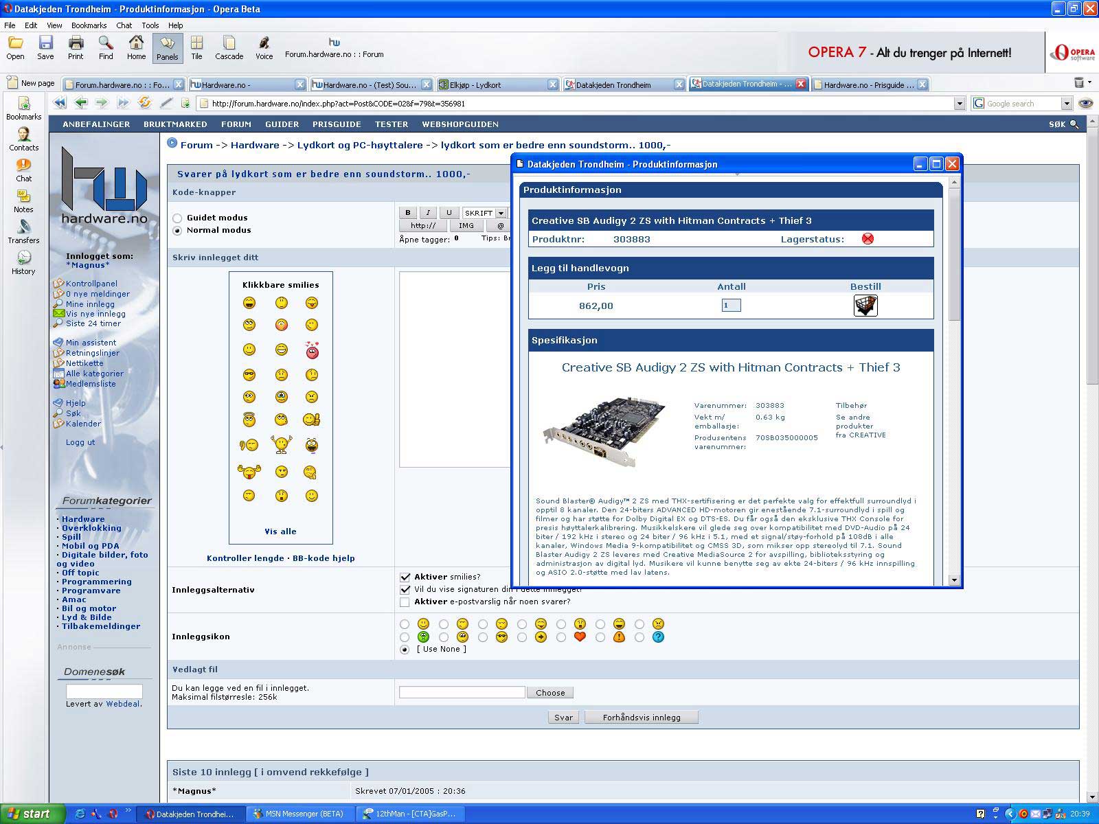Select the Use None post icon radio
This screenshot has height=824, width=1099.
405,650
